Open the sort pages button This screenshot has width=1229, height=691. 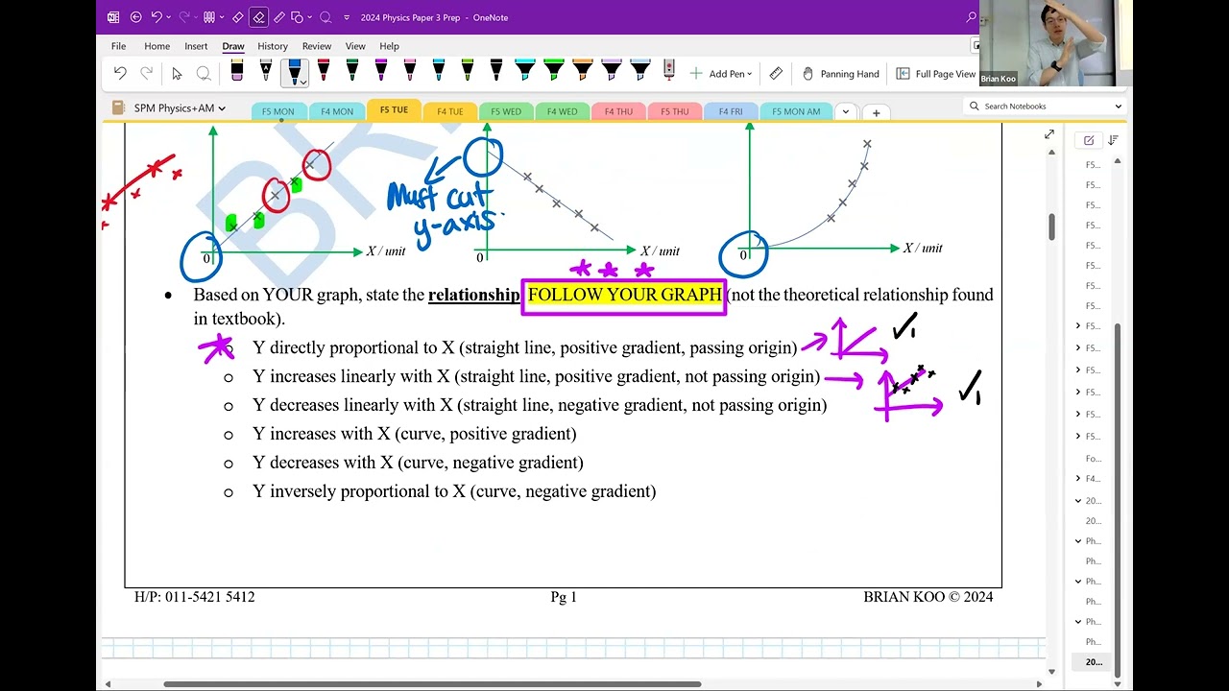point(1113,140)
